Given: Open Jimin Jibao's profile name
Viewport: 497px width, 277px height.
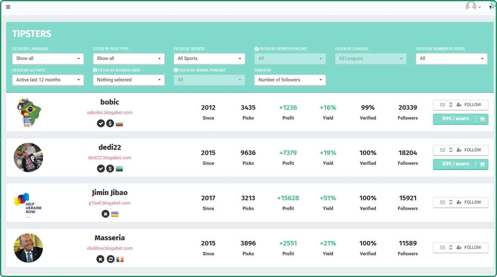Looking at the screenshot, I should (x=110, y=193).
